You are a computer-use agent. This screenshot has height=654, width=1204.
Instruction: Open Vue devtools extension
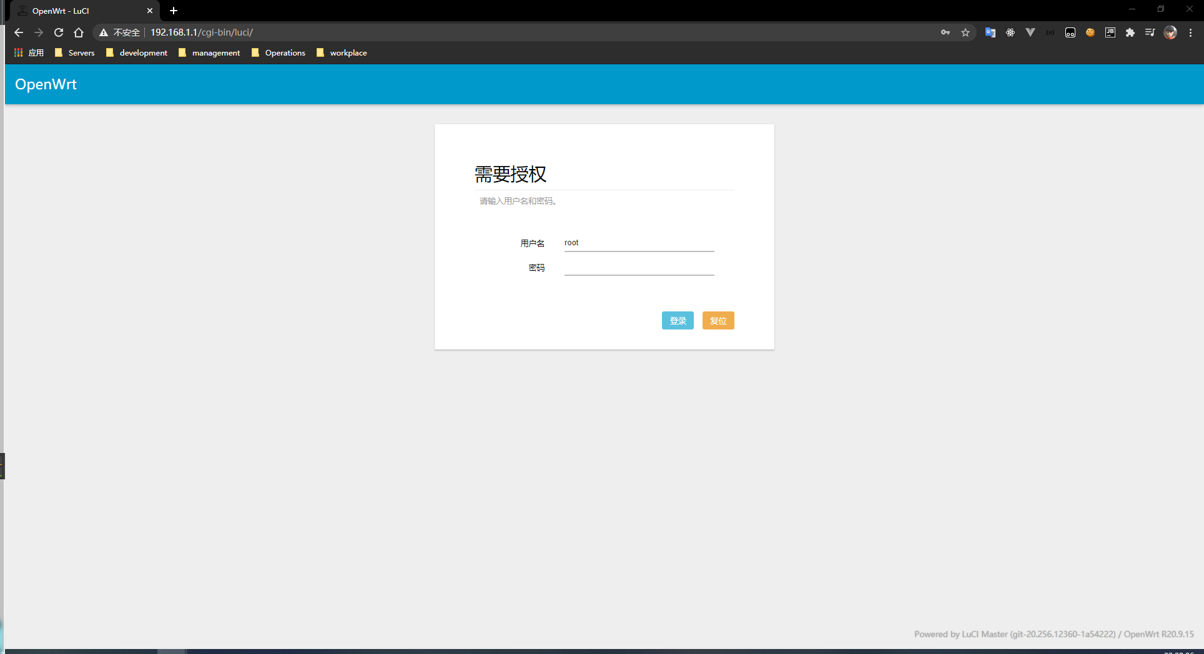coord(1030,32)
